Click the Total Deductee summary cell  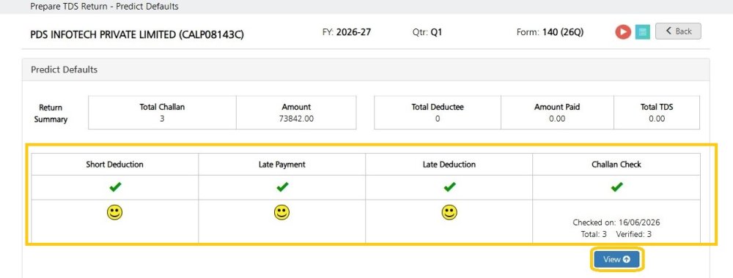coord(437,113)
